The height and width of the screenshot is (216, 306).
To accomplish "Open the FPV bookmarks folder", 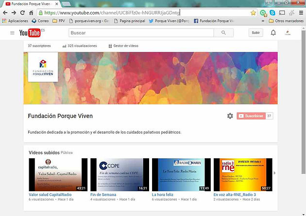I will click(x=59, y=21).
